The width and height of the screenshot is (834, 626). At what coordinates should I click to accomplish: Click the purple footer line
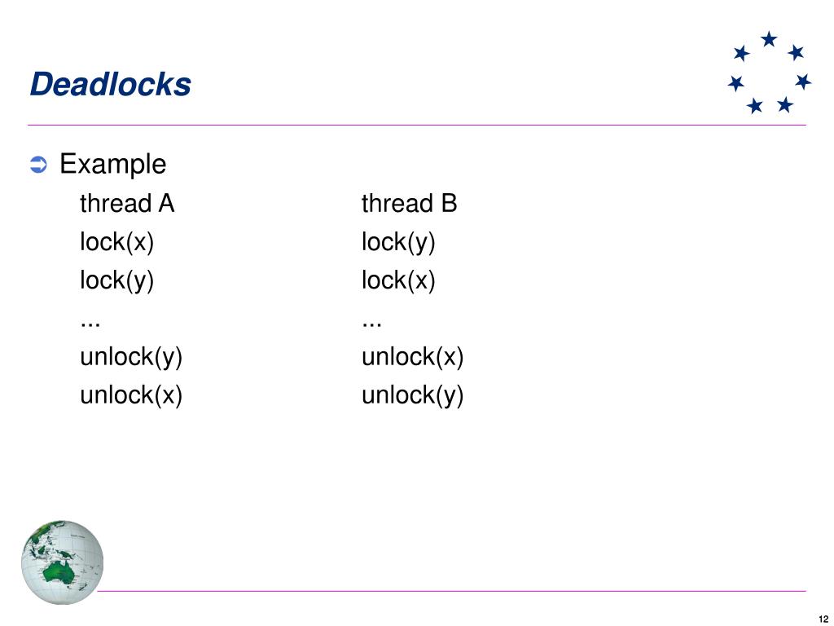point(451,591)
